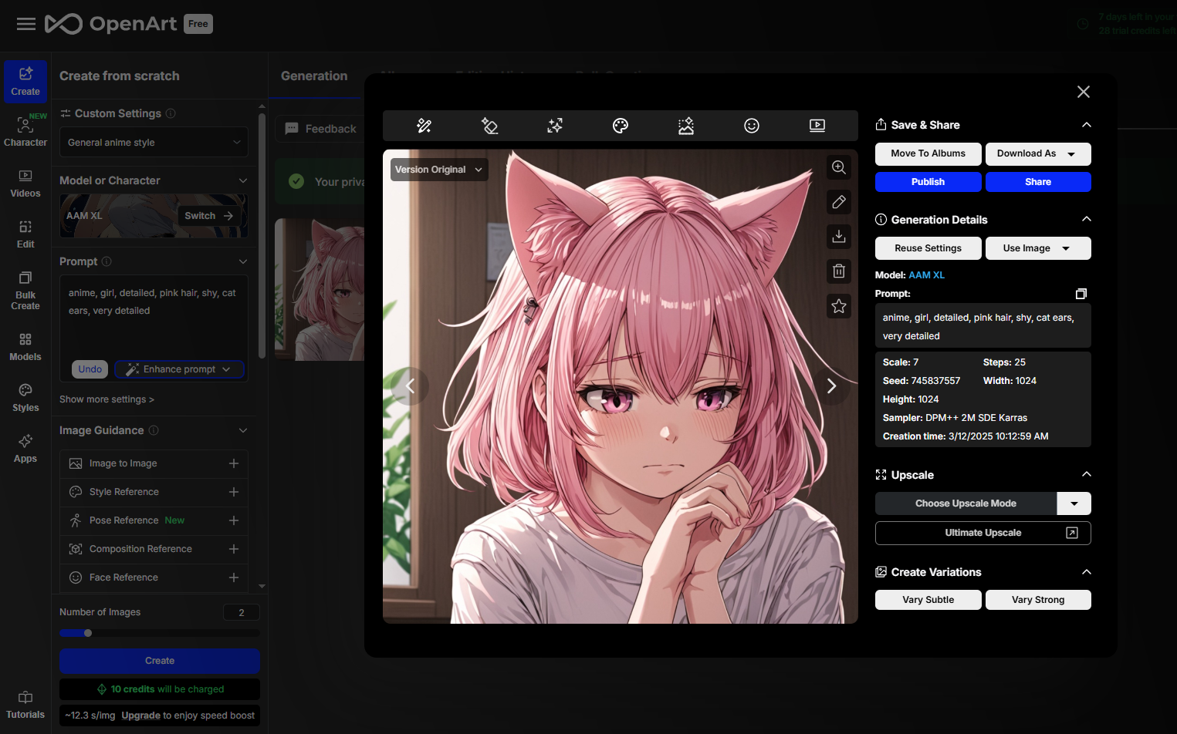
Task: Copy the prompt with copy icon
Action: tap(1081, 294)
